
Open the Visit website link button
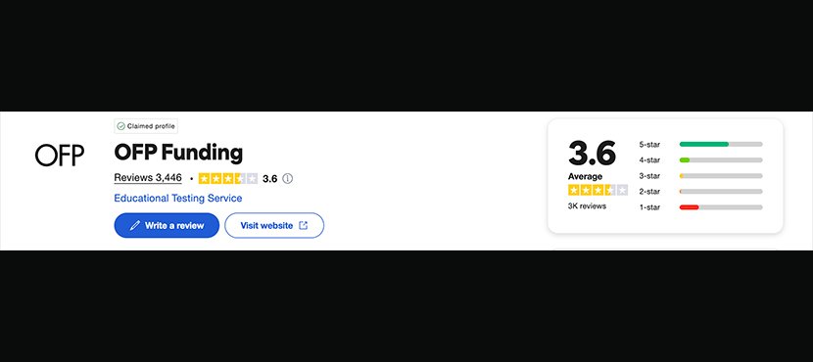tap(274, 225)
